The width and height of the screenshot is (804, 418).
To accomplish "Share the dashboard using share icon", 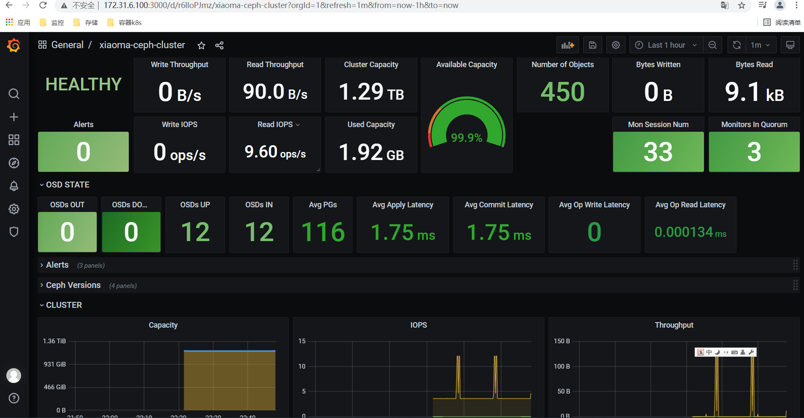I will (219, 45).
